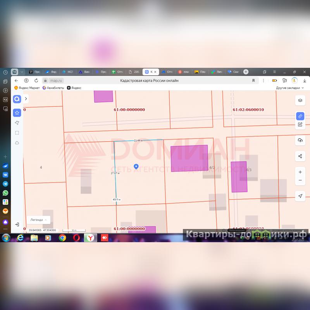This screenshot has width=310, height=310.
Task: Open a new browser tab
Action: pyautogui.click(x=246, y=72)
